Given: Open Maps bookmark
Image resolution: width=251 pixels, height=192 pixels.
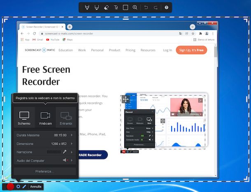Looking at the screenshot, I should tap(68, 39).
